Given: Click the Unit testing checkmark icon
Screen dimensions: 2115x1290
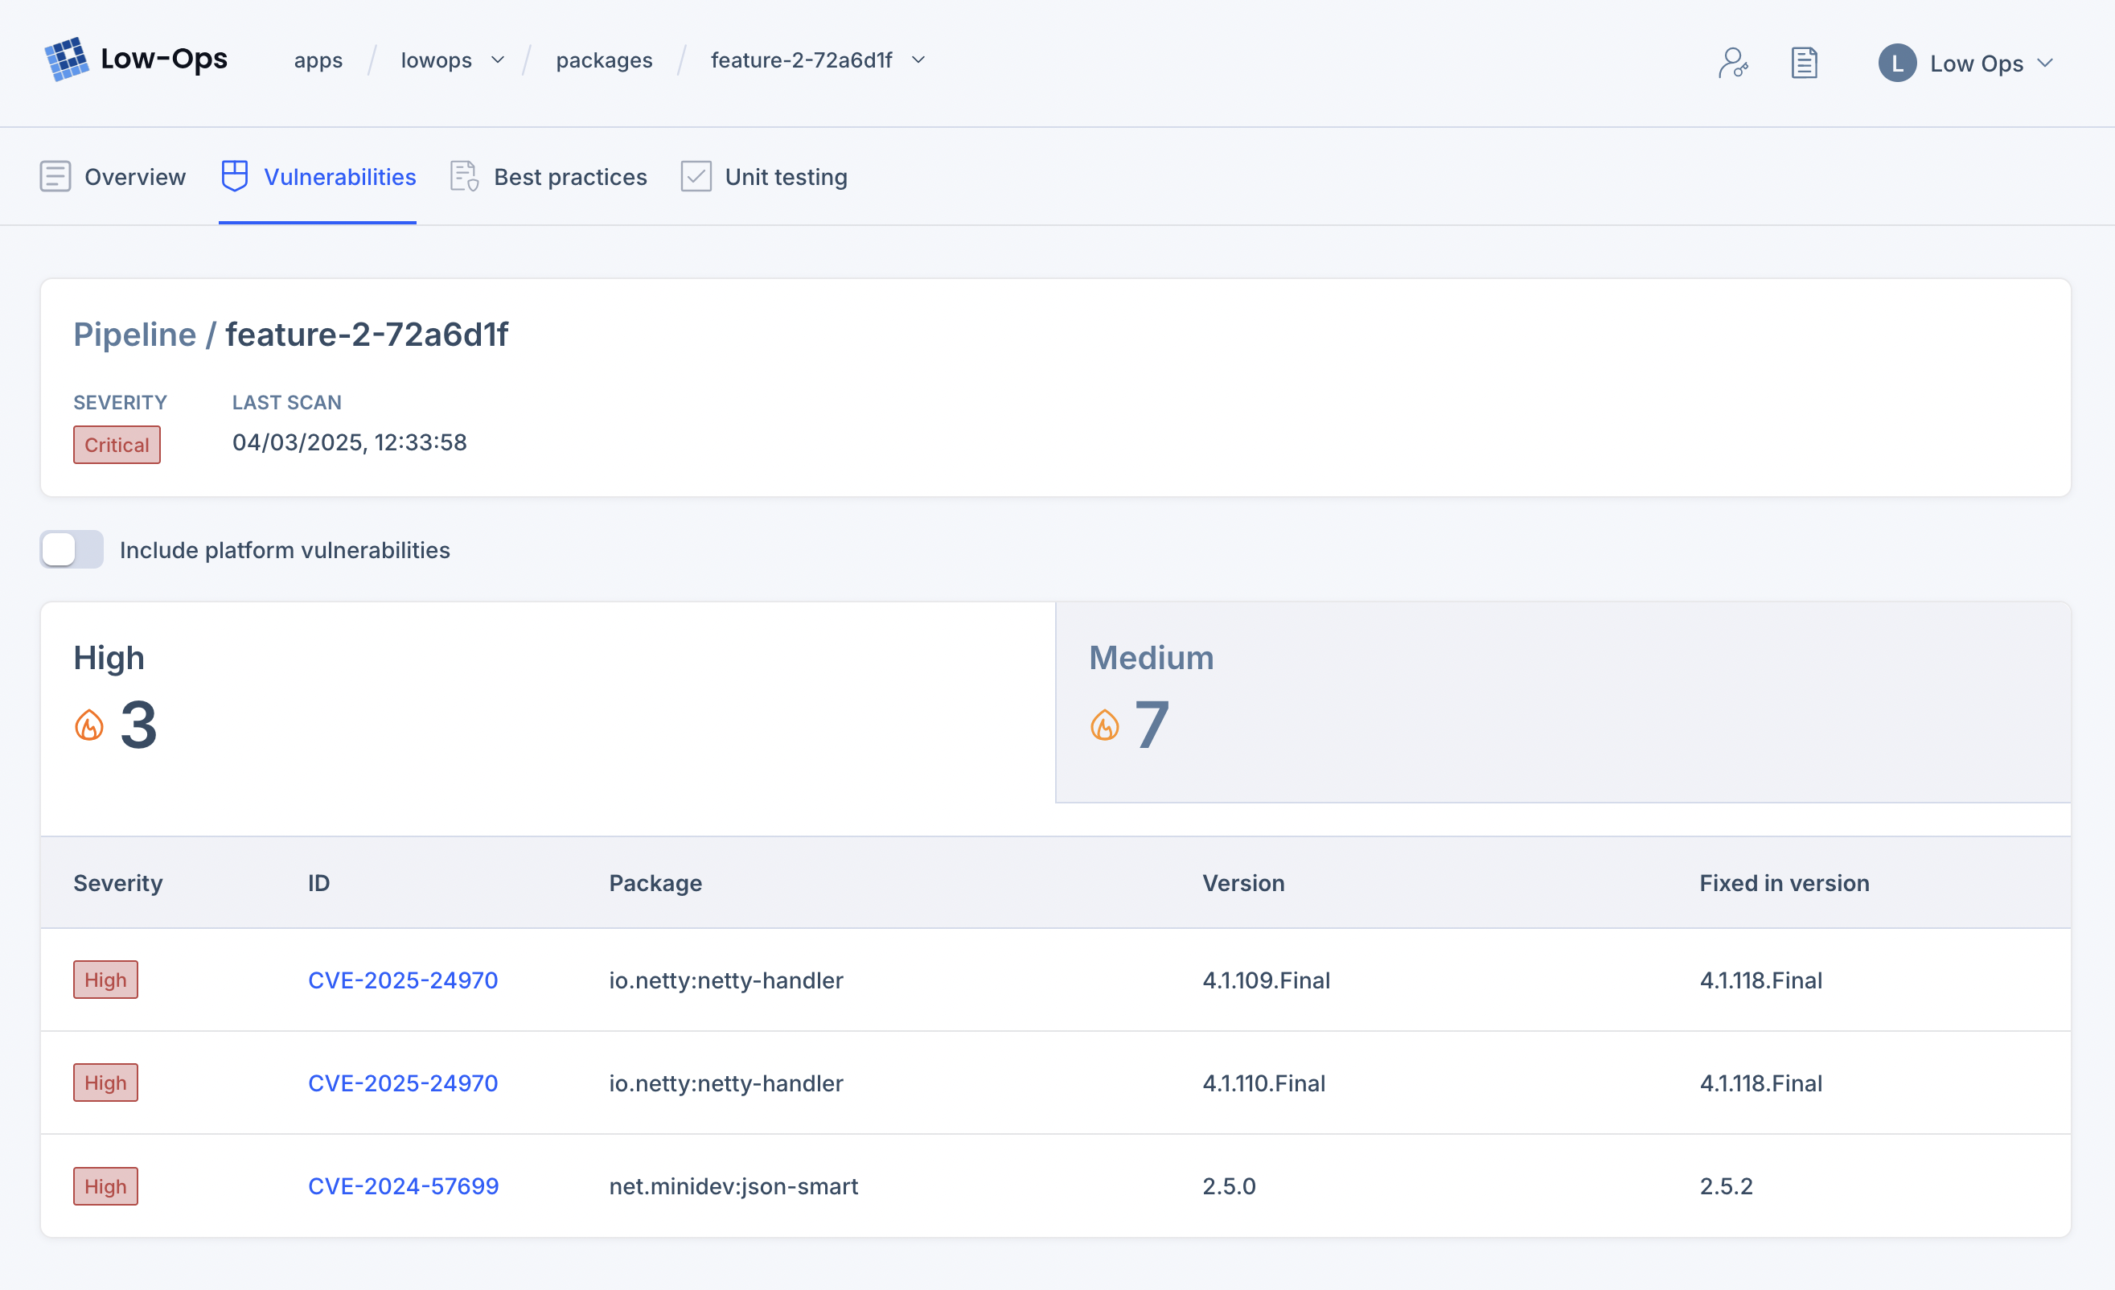Looking at the screenshot, I should (x=696, y=176).
